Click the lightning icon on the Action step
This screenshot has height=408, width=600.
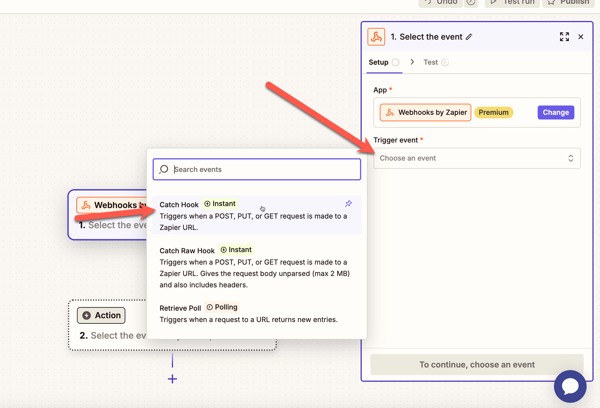point(87,315)
